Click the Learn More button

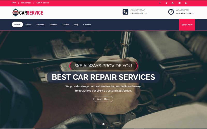click(x=103, y=99)
